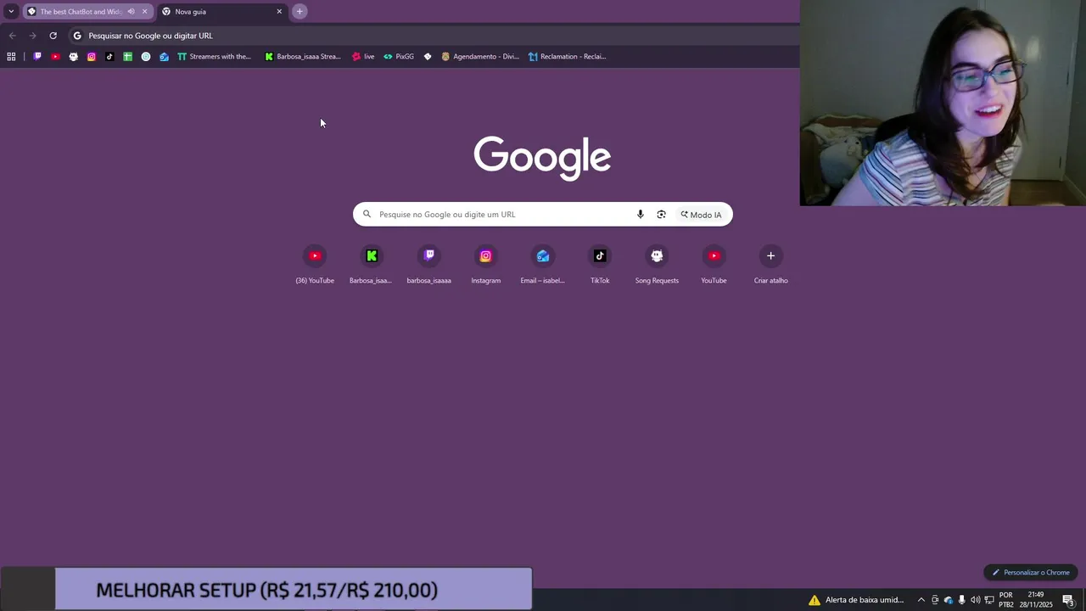Open the Instagram shortcut tile
Screen dimensions: 1086x611
[x=485, y=265]
